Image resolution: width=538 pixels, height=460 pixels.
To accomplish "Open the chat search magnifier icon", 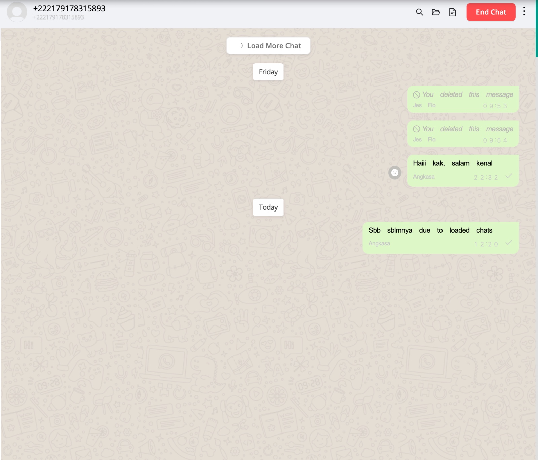I will coord(419,12).
